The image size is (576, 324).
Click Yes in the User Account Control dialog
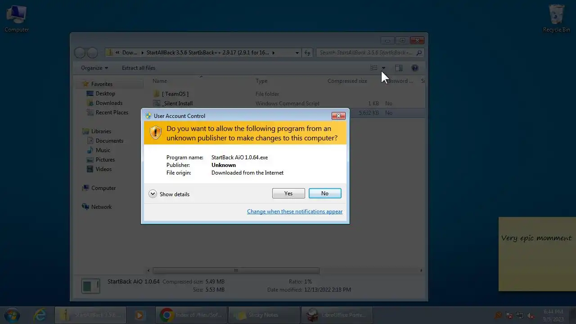[288, 193]
